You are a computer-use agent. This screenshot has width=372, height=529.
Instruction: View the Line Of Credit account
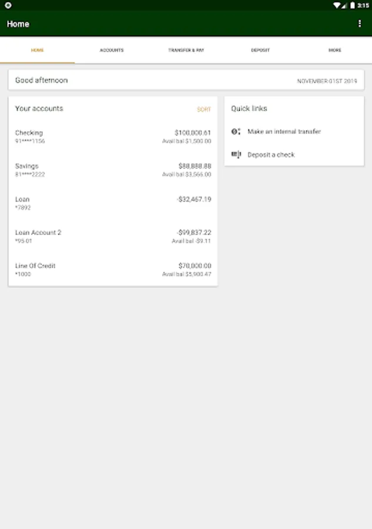pos(113,270)
